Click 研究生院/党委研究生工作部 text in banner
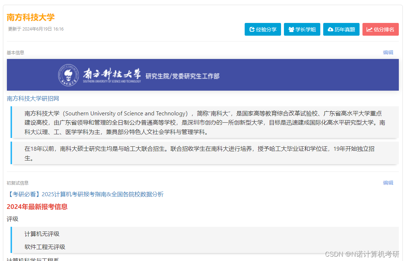This screenshot has width=405, height=261. click(183, 76)
